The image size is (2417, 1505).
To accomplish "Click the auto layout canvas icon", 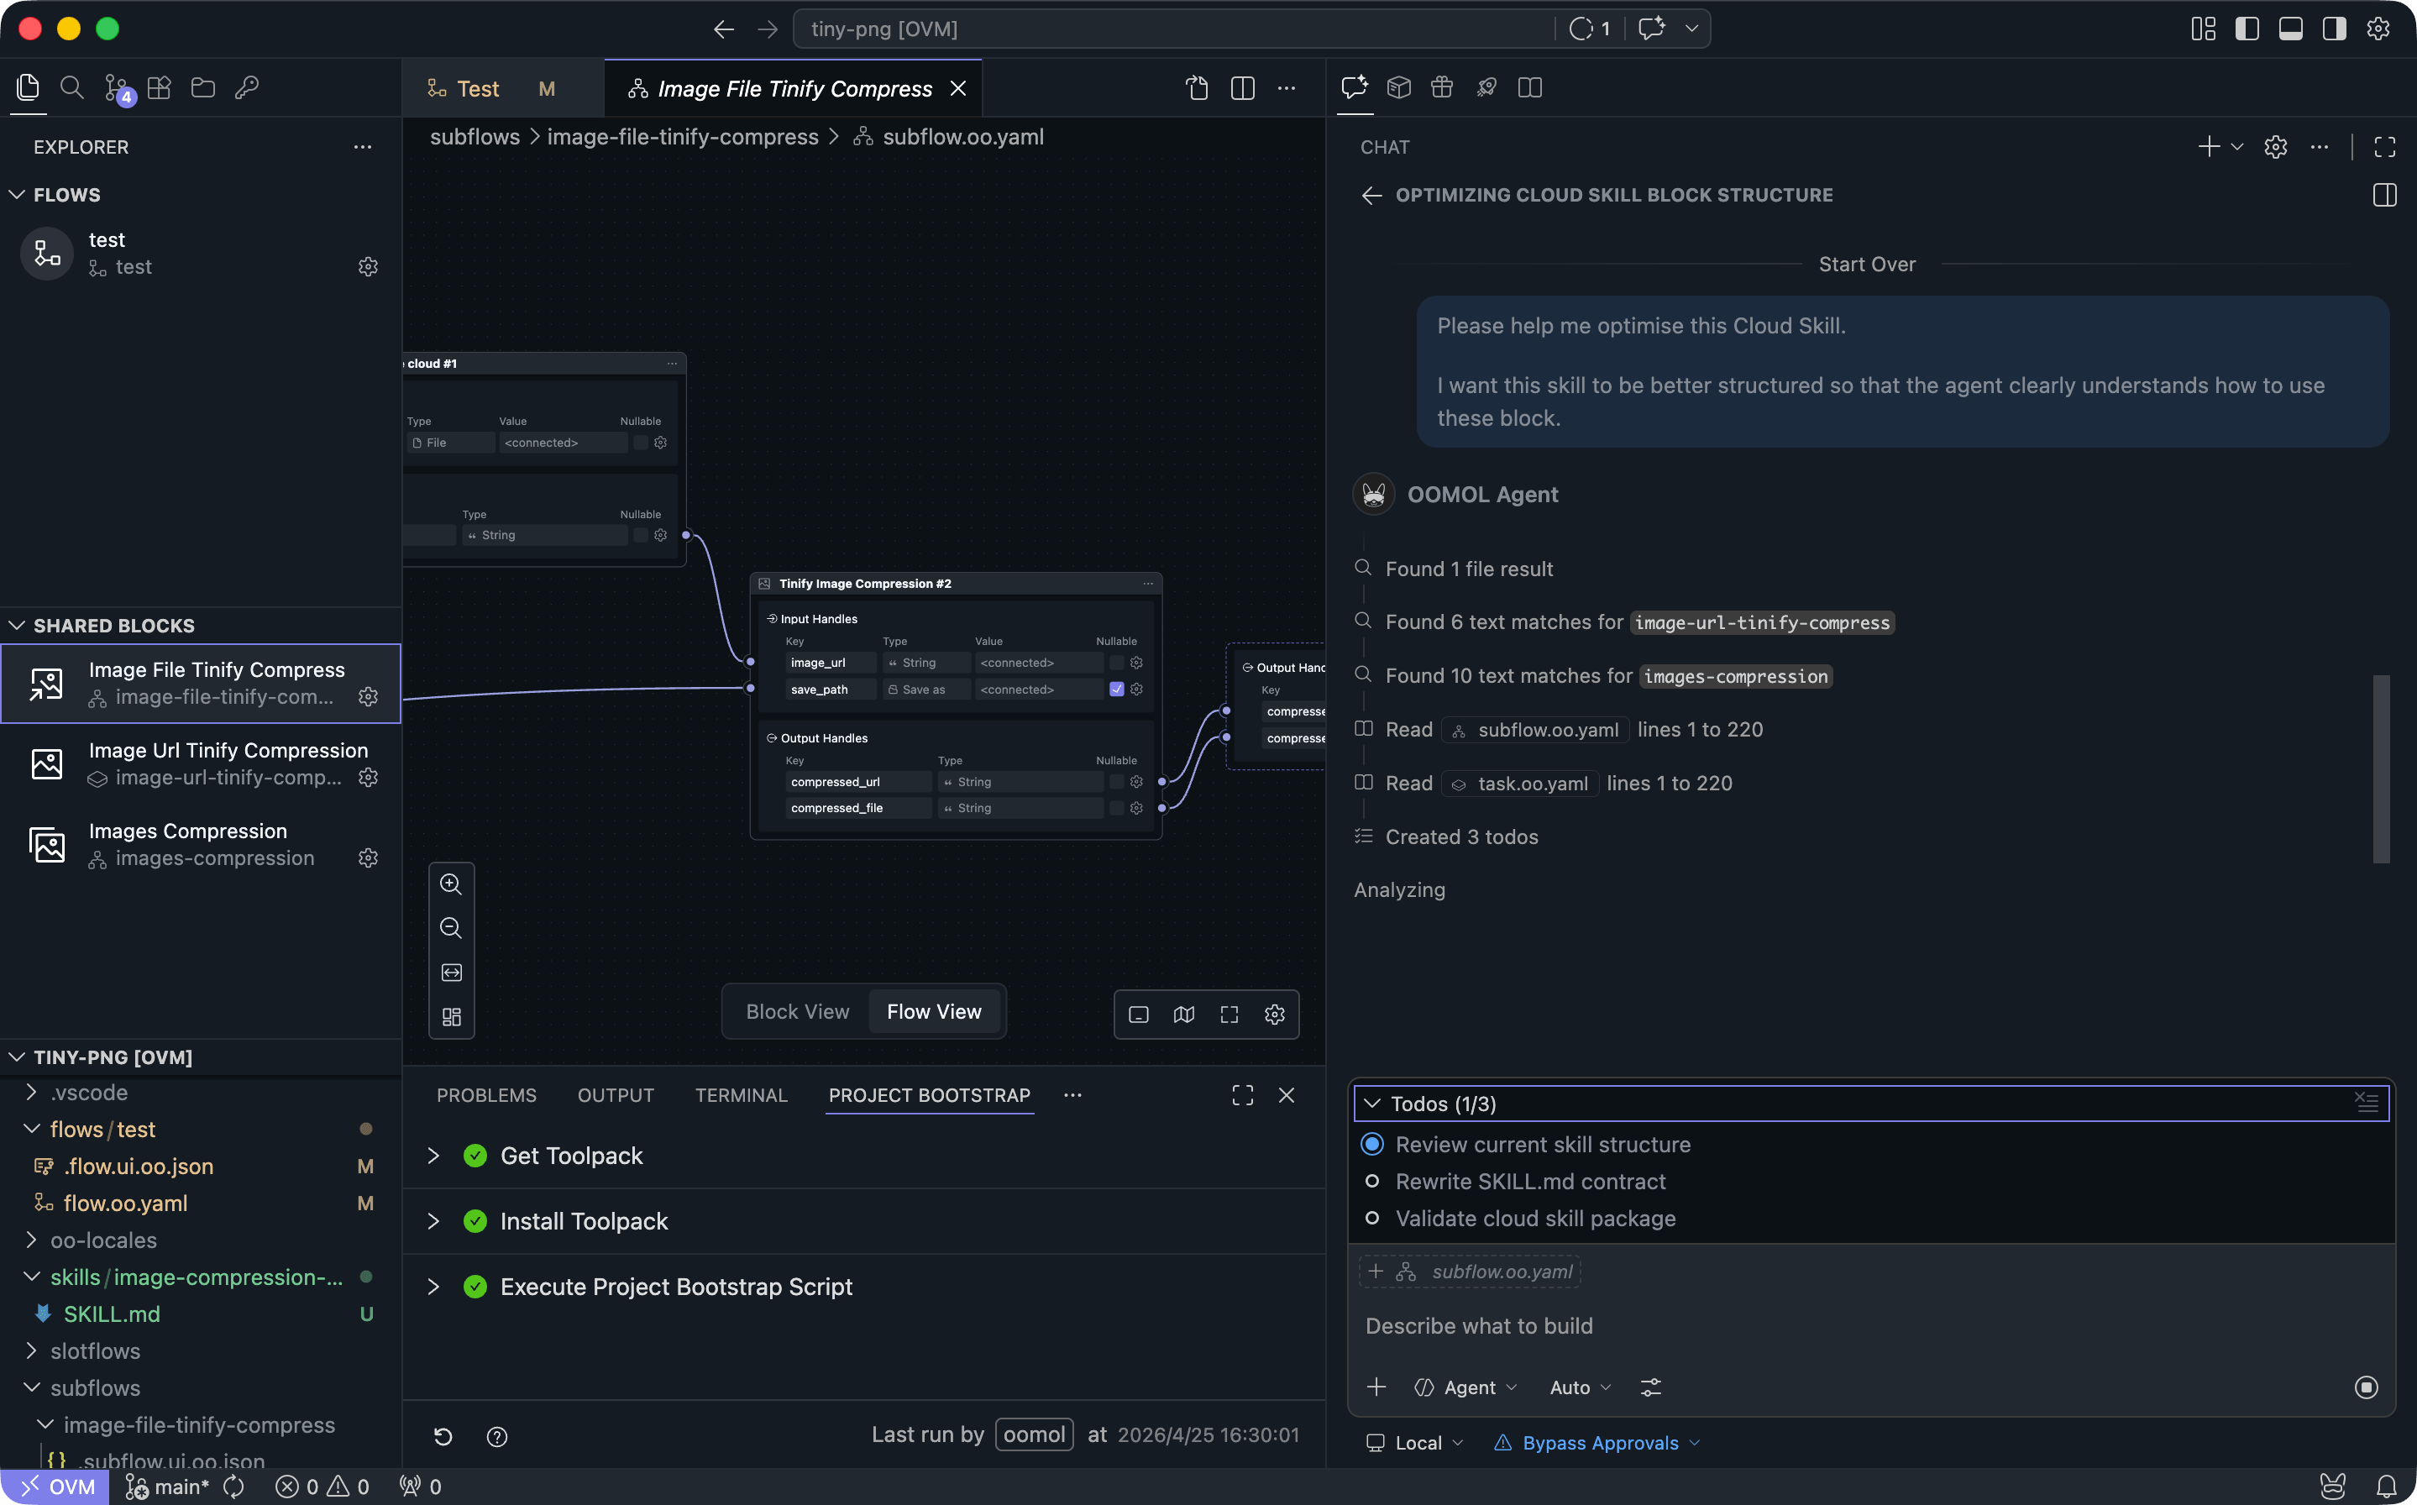I will [x=451, y=1017].
